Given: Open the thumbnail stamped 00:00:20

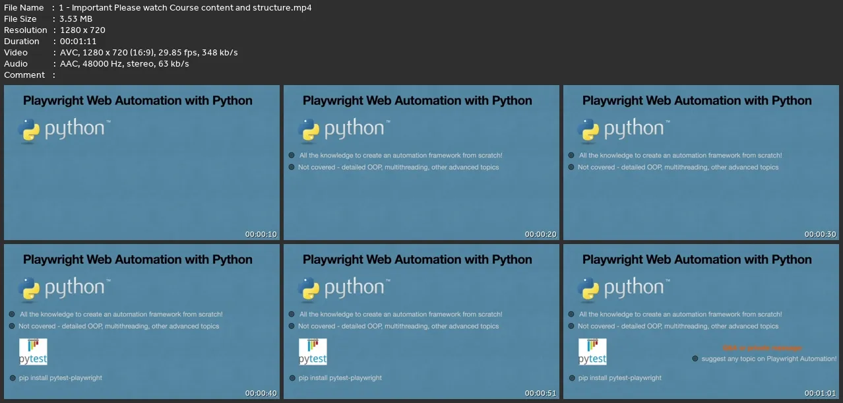Looking at the screenshot, I should pyautogui.click(x=421, y=162).
